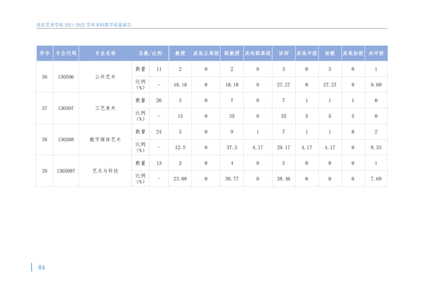This screenshot has width=424, height=299.
Task: Select the 其他正高级 column header
Action: click(206, 53)
